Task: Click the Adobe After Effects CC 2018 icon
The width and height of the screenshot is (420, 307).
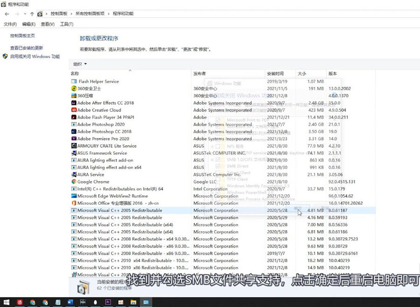Action: click(74, 103)
